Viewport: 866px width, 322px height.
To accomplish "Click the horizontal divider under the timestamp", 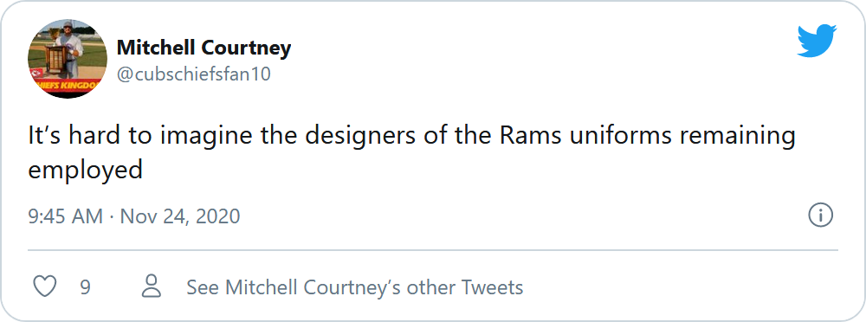I will coord(433,250).
